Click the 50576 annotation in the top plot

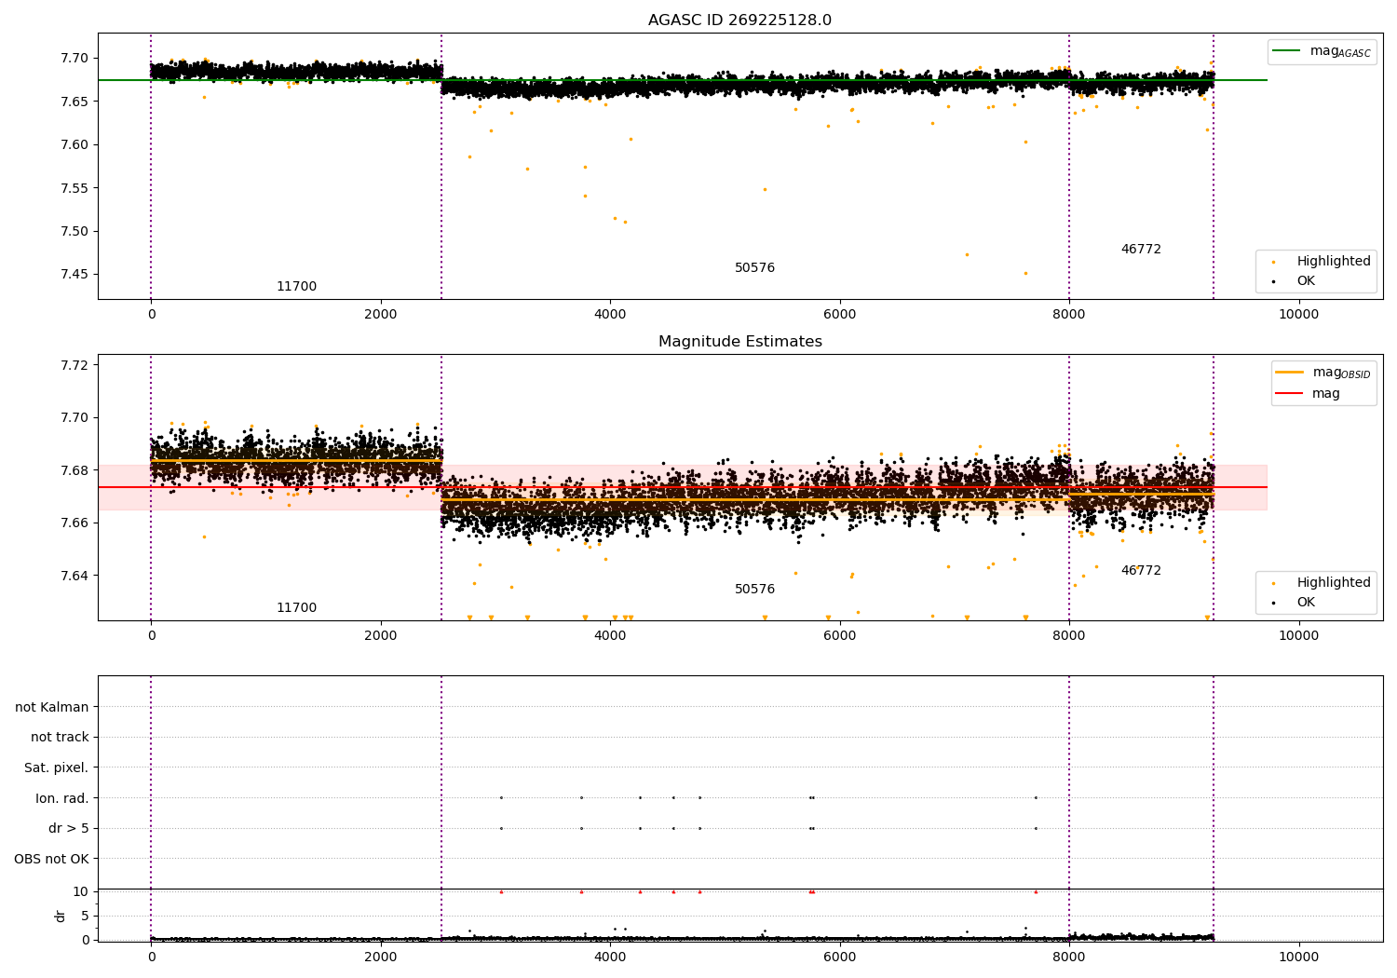coord(754,268)
